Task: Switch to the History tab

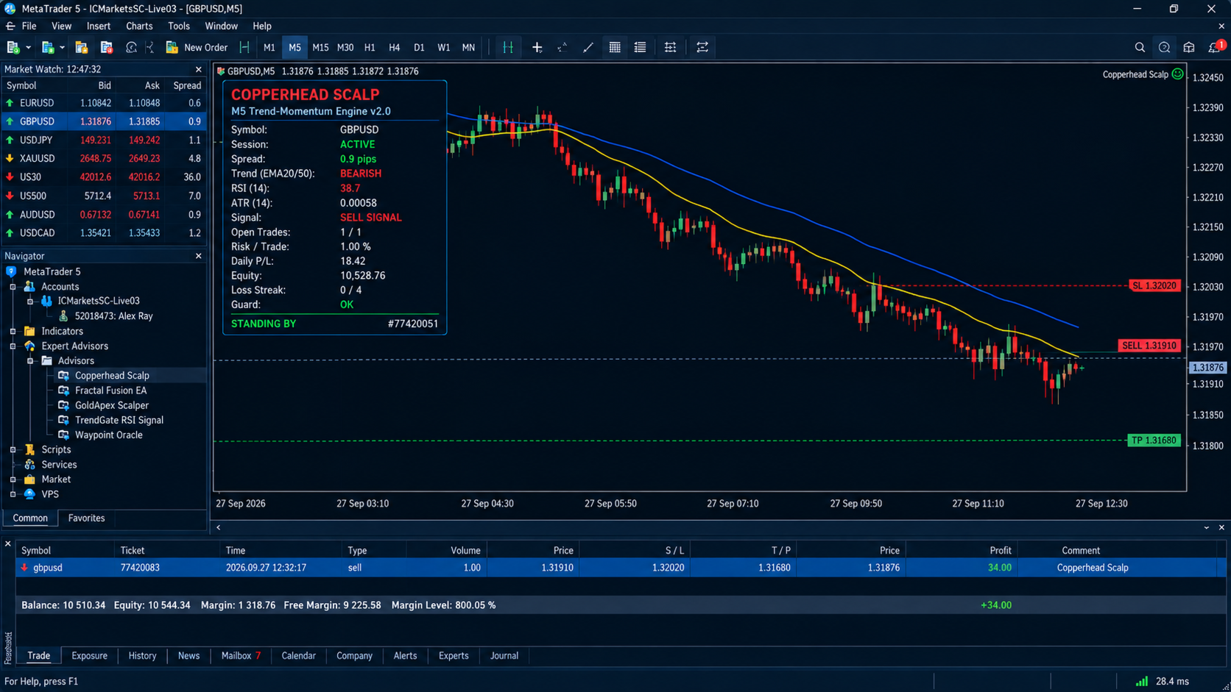Action: pos(142,655)
